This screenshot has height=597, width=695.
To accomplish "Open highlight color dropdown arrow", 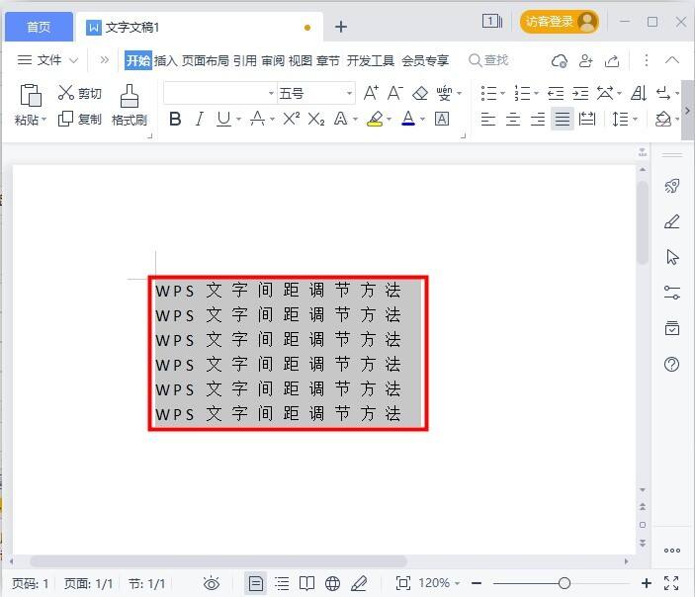I will coord(389,119).
